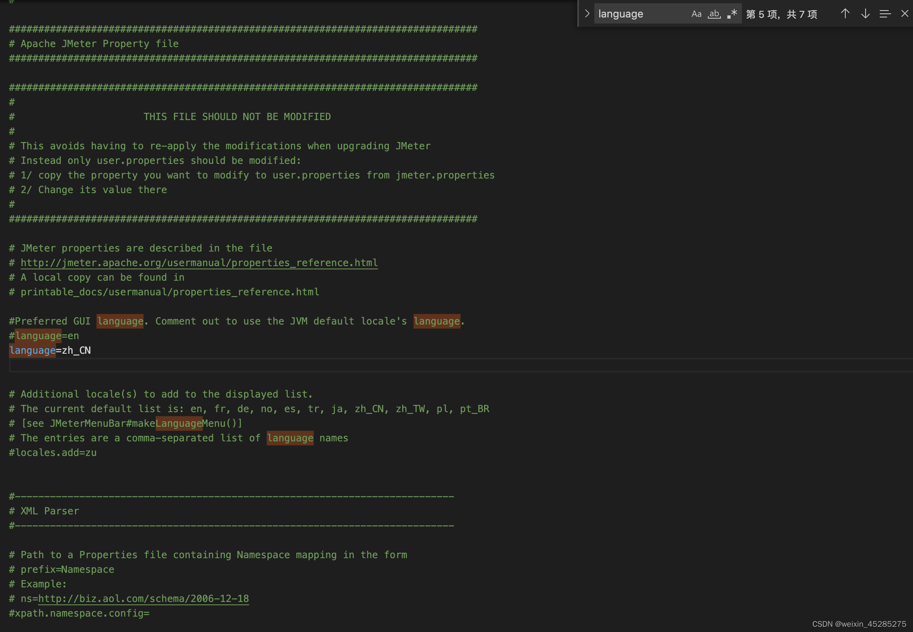Screen dimensions: 913x632
Task: Enable regular expression search
Action: tap(732, 13)
